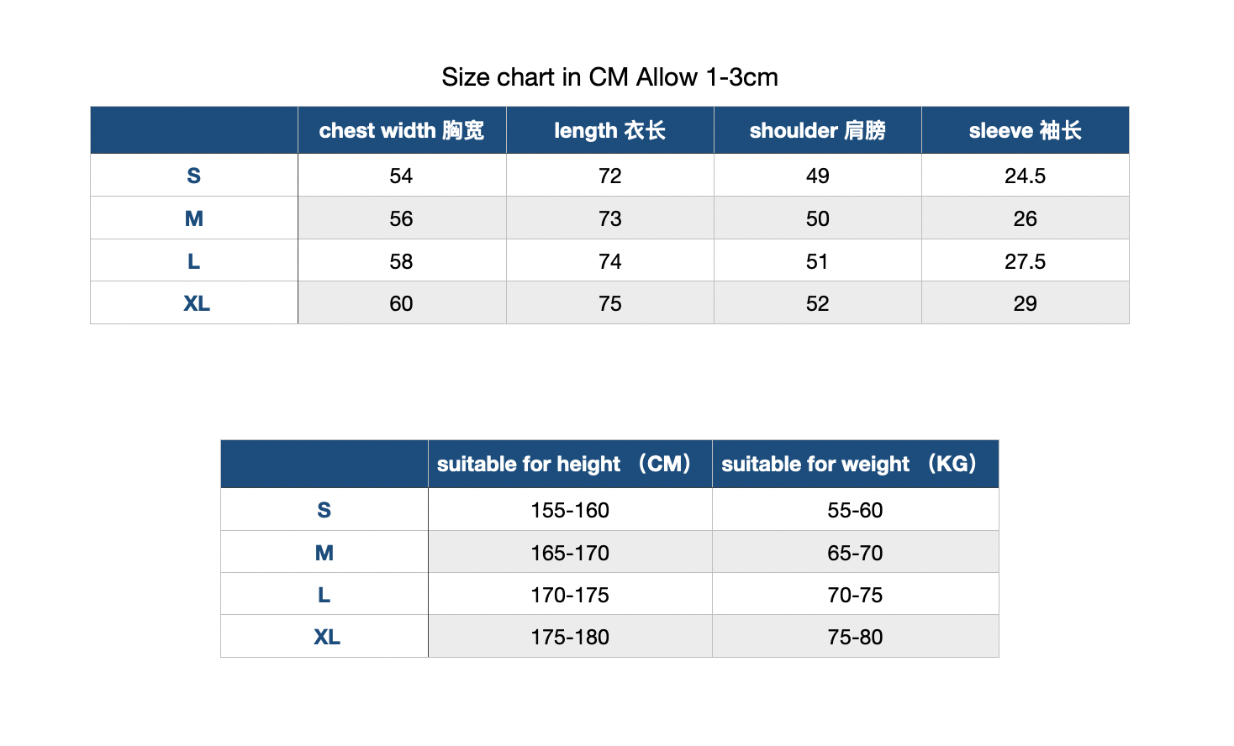Select the 'length 衣长' column header
This screenshot has height=746, width=1234.
610,130
